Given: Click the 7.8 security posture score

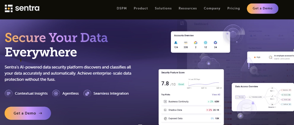Looking at the screenshot, I should (165, 83).
